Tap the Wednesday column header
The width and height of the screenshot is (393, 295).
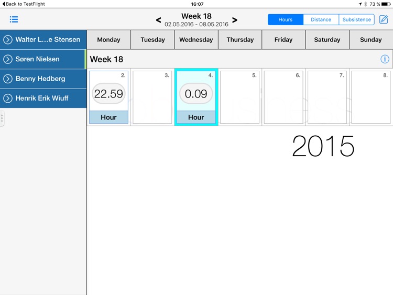(x=196, y=40)
